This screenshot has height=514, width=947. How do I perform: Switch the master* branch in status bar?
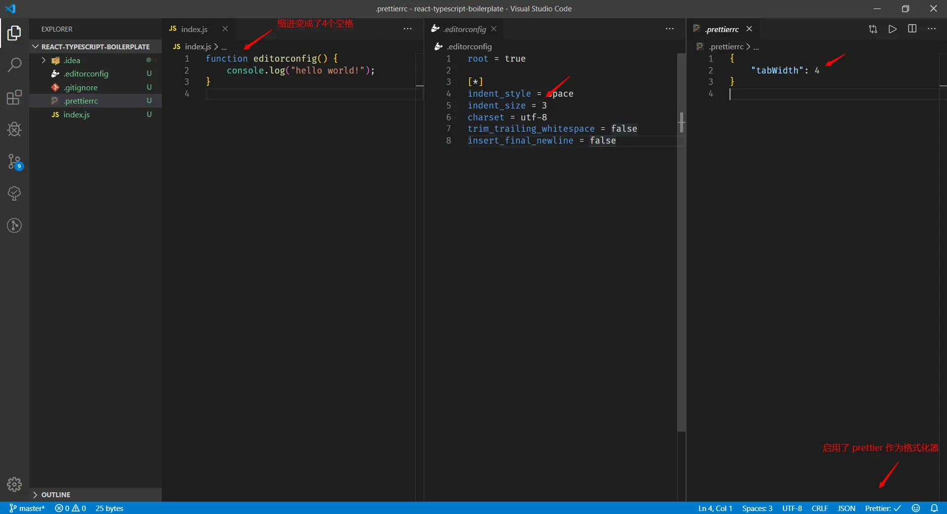click(27, 508)
